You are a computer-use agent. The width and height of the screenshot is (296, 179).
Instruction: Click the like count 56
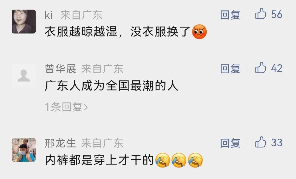(x=277, y=14)
